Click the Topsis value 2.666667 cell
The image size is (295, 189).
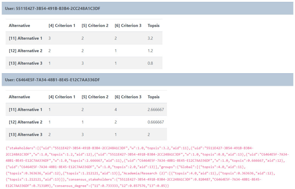point(156,110)
